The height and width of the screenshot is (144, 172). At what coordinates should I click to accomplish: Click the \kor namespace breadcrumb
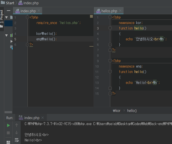tap(117, 111)
